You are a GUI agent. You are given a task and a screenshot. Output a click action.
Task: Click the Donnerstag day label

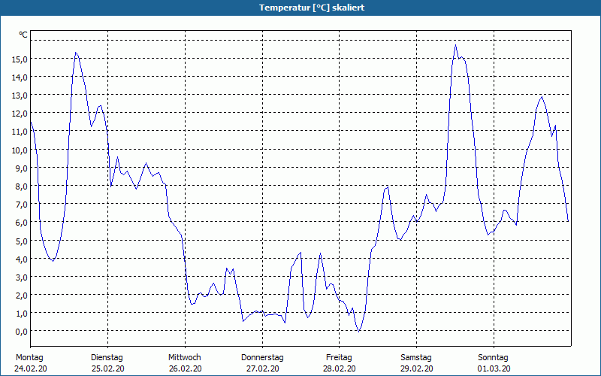coord(262,358)
